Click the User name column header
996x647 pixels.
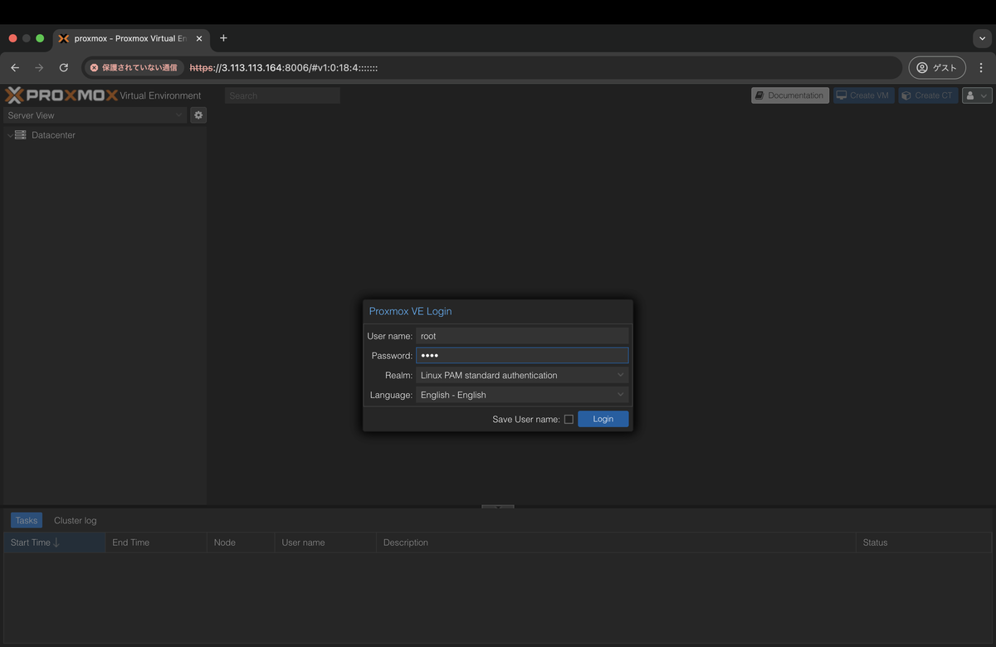coord(325,542)
